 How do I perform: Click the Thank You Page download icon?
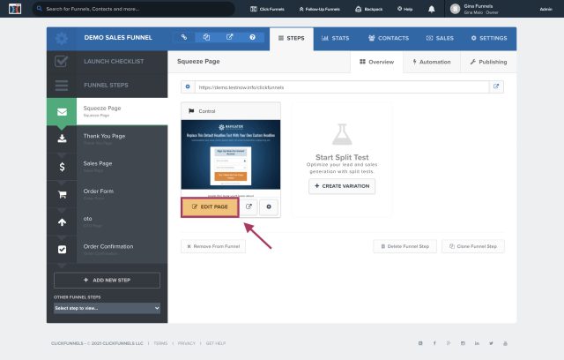(62, 139)
